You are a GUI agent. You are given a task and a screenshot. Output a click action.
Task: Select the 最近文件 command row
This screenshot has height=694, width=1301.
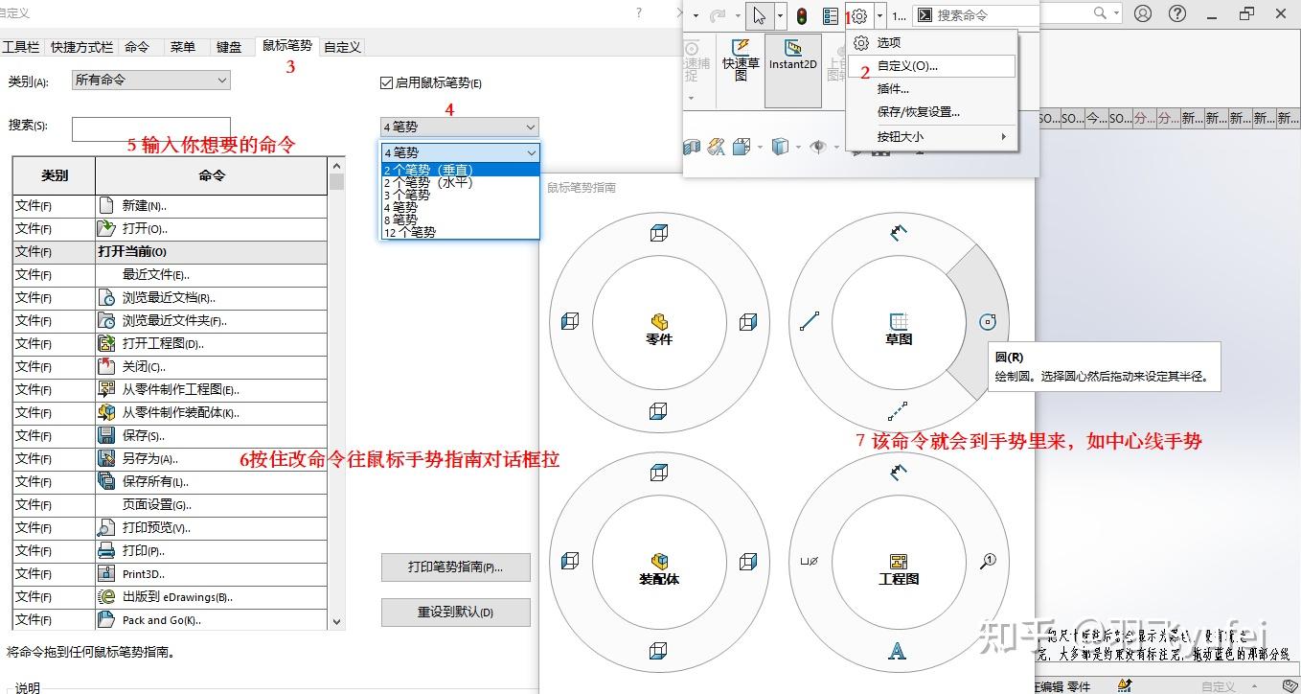tap(170, 274)
